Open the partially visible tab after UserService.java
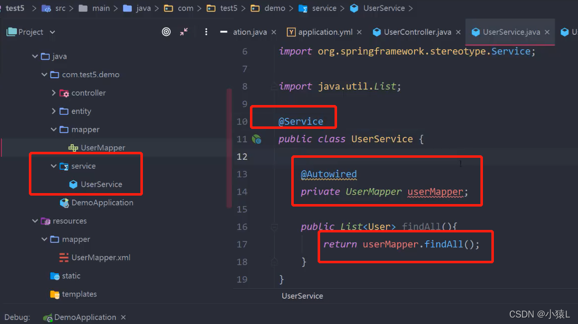Image resolution: width=578 pixels, height=324 pixels. pyautogui.click(x=569, y=32)
